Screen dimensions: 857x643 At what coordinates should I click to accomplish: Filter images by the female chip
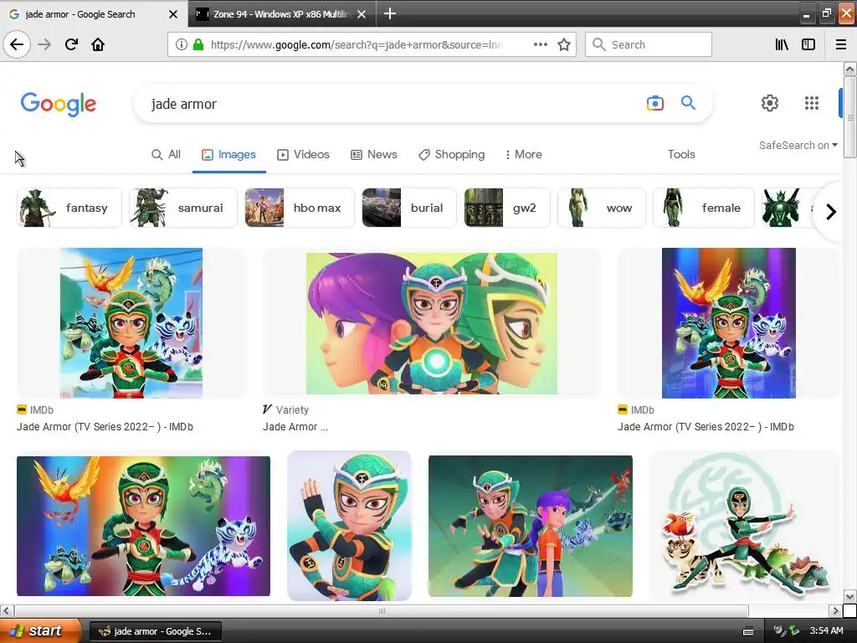pyautogui.click(x=703, y=208)
